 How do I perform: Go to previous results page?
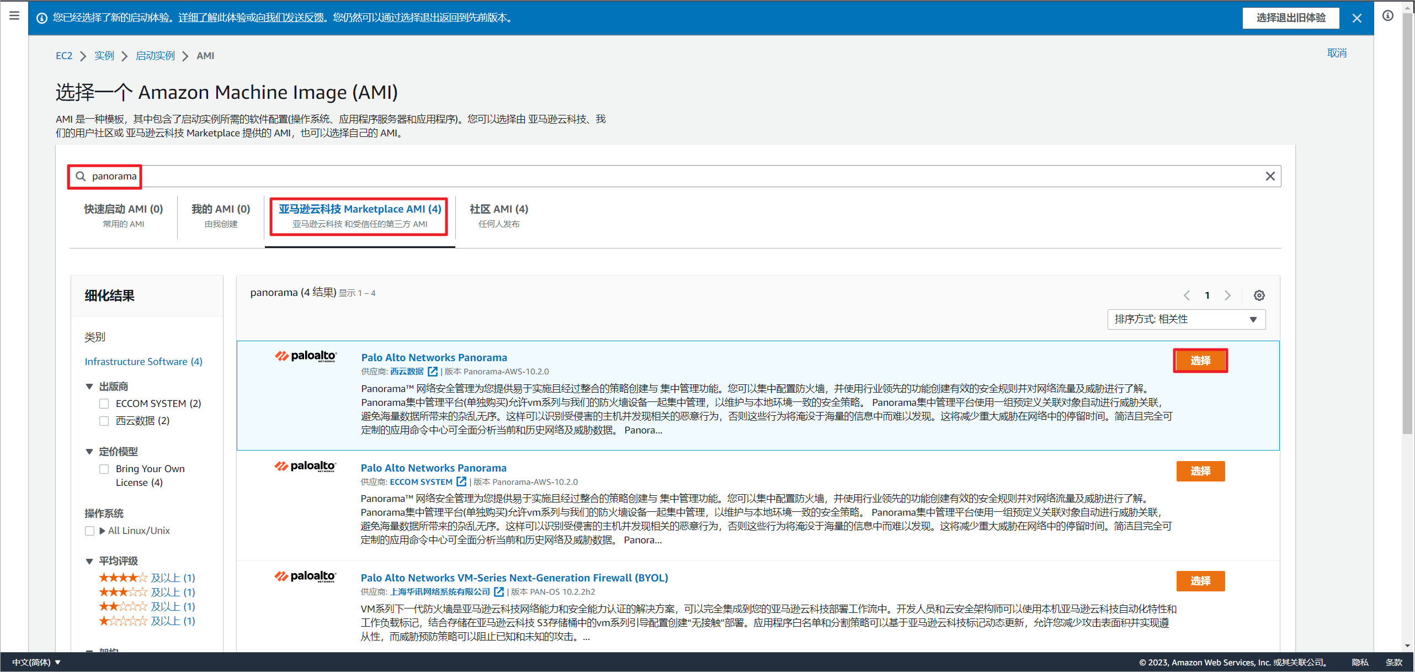click(x=1187, y=295)
